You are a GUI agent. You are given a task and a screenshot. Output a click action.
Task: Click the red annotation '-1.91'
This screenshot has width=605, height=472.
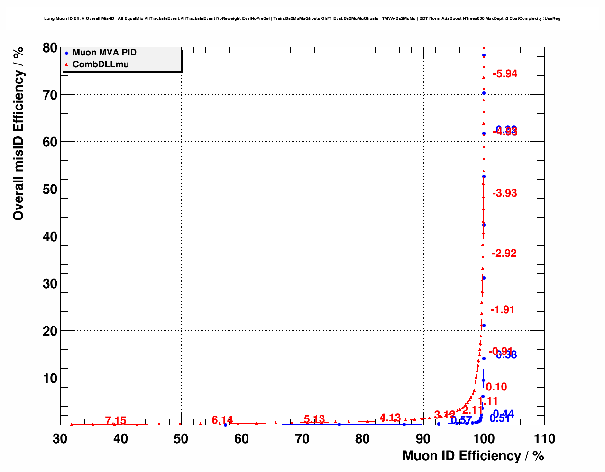502,309
